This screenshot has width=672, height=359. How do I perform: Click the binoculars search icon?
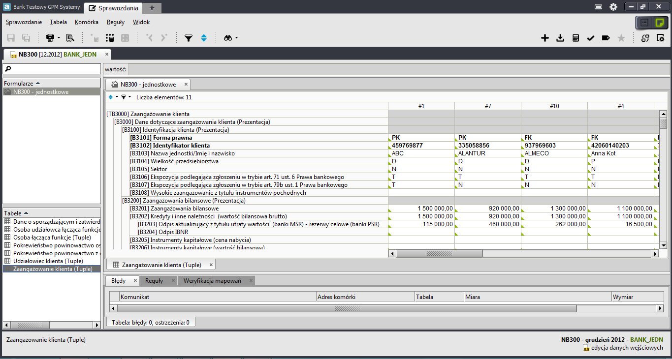click(x=228, y=38)
